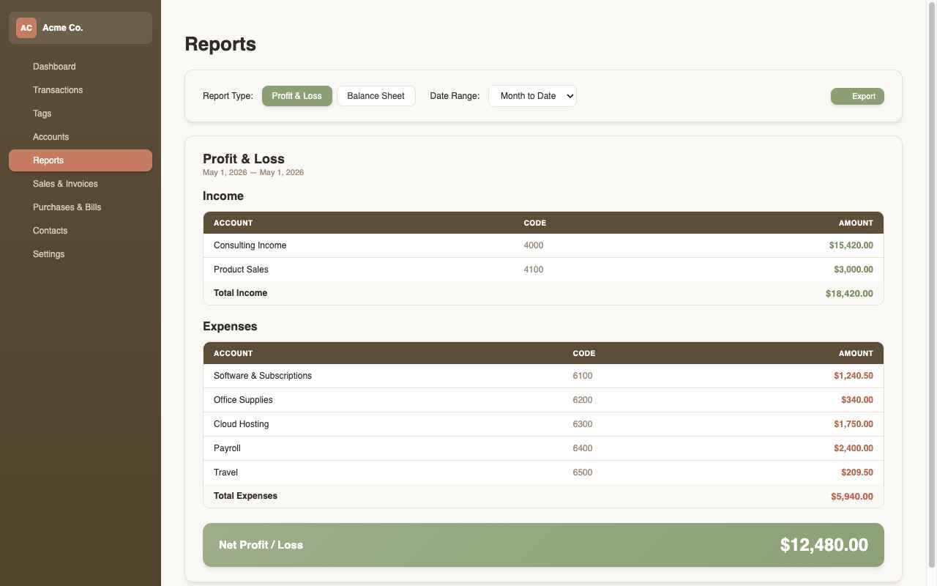Open Settings in the sidebar
Viewport: 937px width, 586px height.
point(81,254)
